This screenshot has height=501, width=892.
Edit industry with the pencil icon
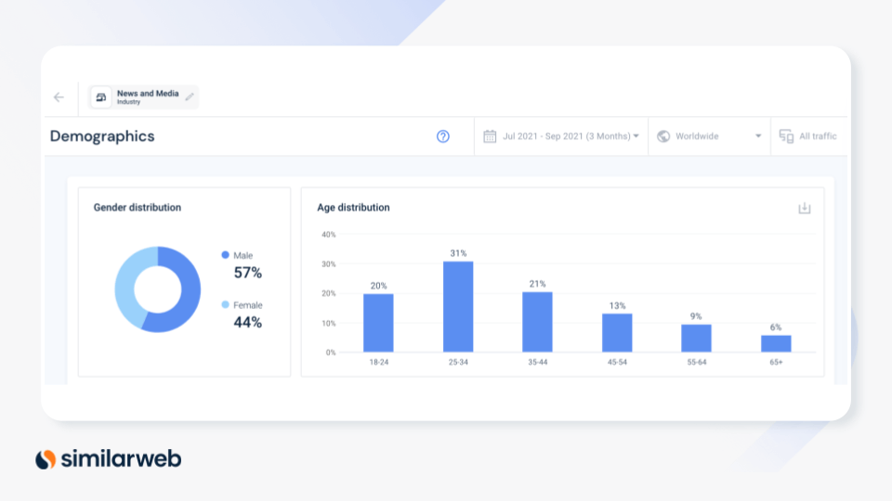point(190,96)
